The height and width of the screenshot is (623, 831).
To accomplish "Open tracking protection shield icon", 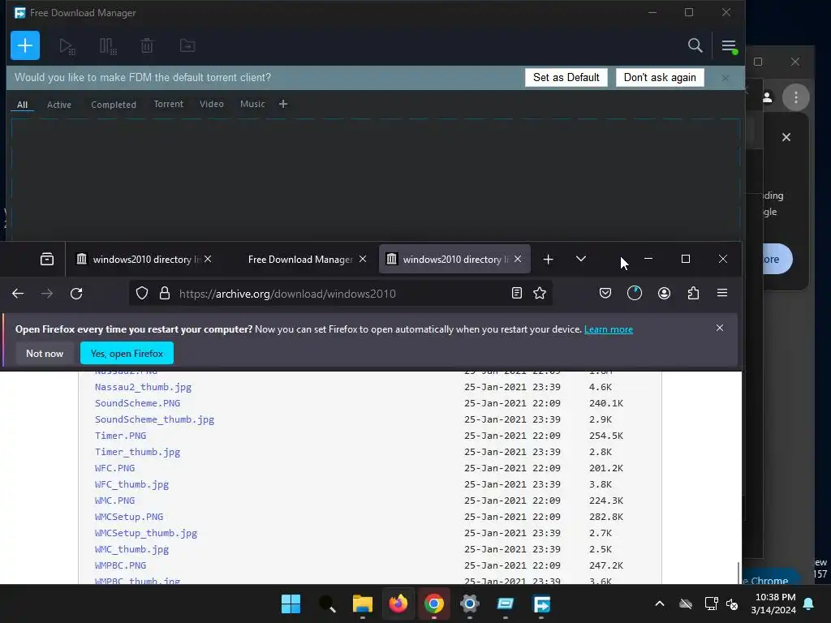I will click(x=142, y=294).
